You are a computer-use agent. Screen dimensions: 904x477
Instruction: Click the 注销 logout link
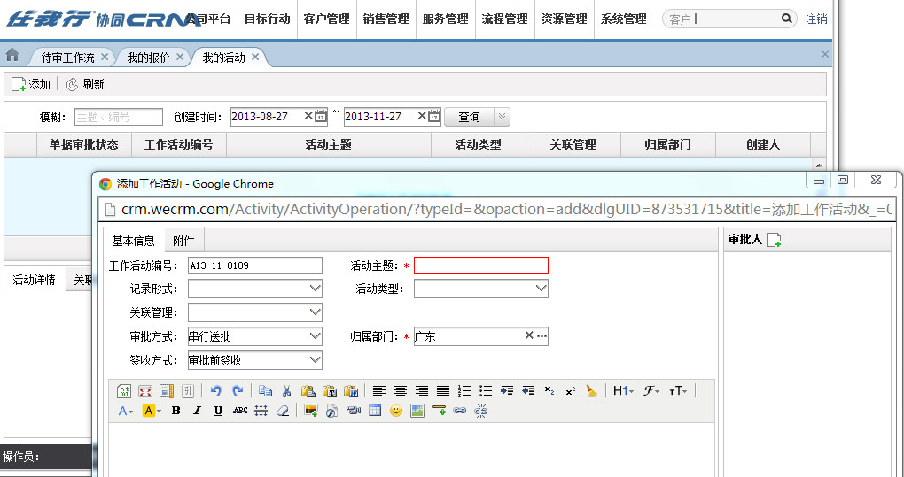coord(816,19)
